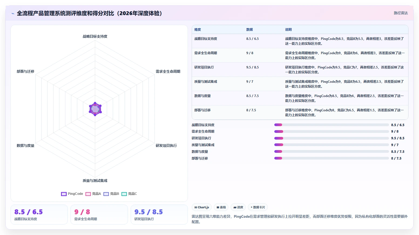Click the radar axis label 数据与度量
The height and width of the screenshot is (235, 419).
25,146
